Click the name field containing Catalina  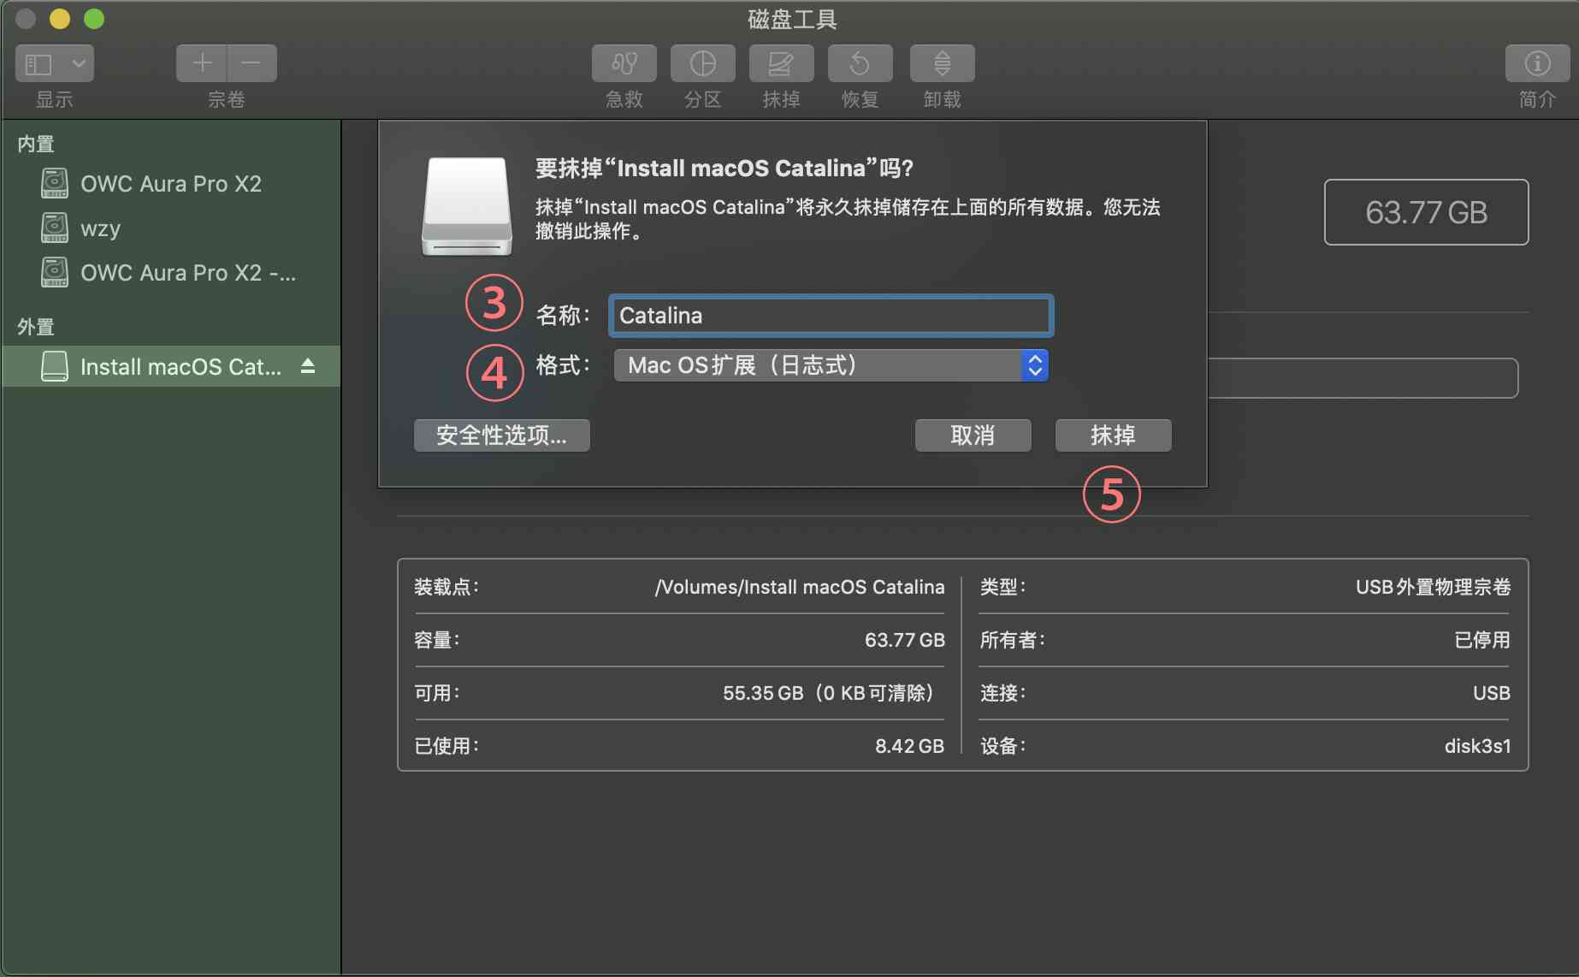click(831, 316)
